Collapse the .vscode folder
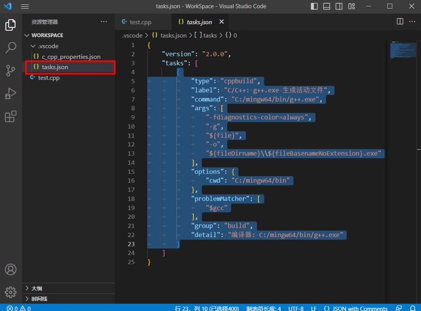The width and height of the screenshot is (421, 311). tap(68, 46)
